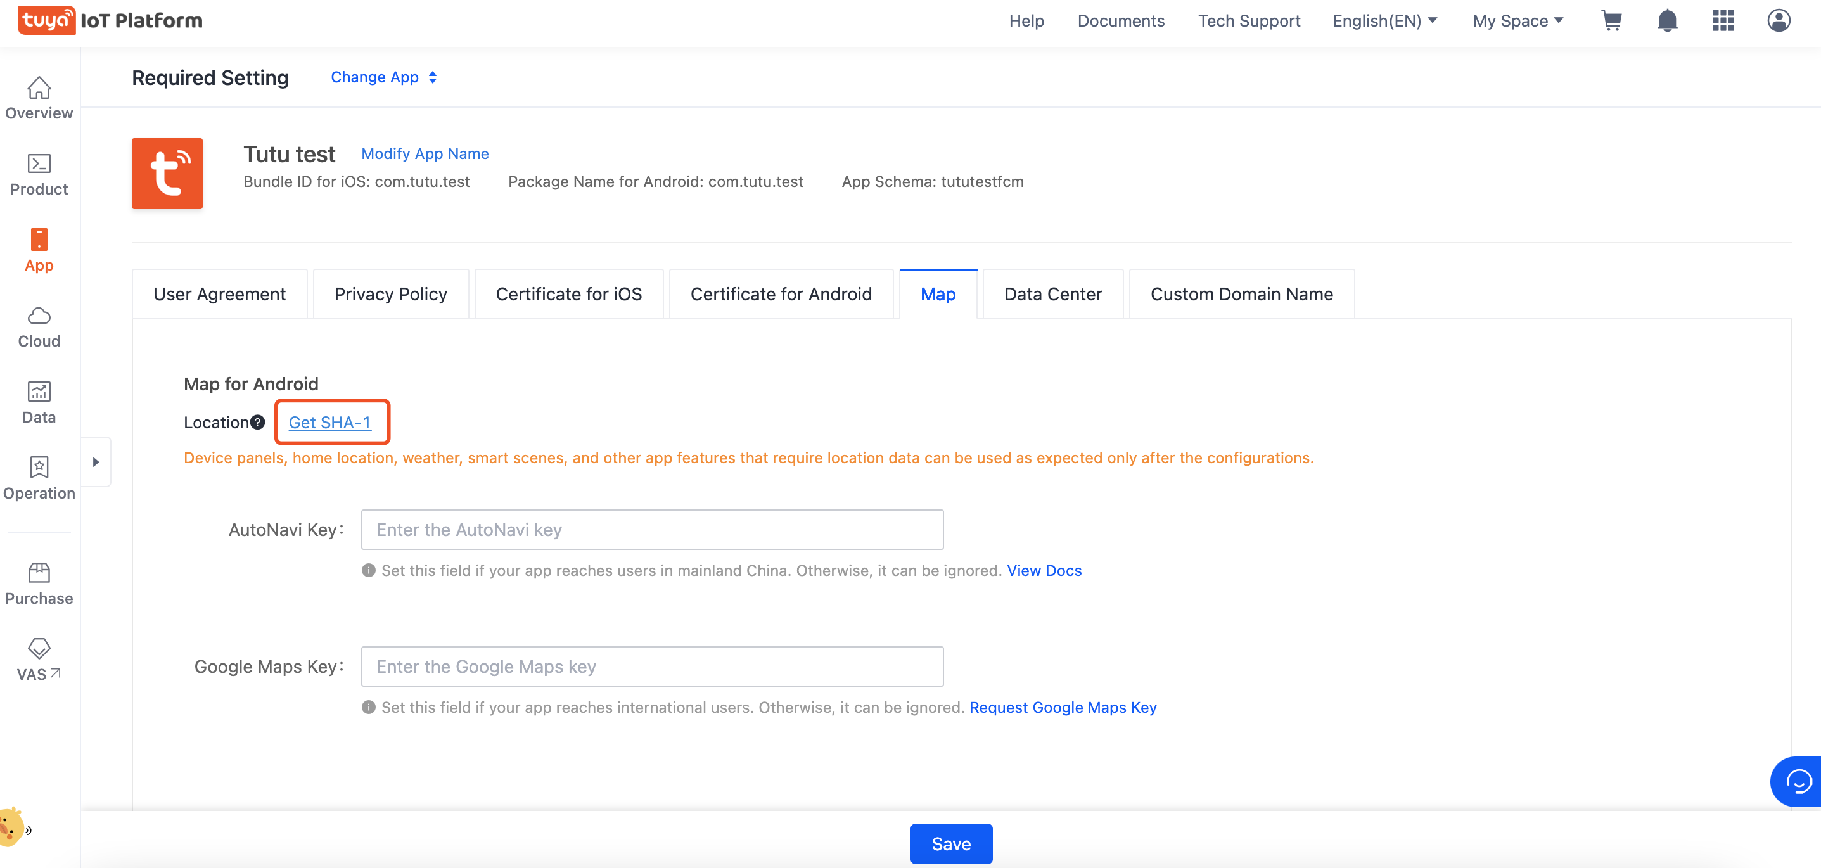Select the Map tab
The height and width of the screenshot is (868, 1821).
tap(938, 294)
